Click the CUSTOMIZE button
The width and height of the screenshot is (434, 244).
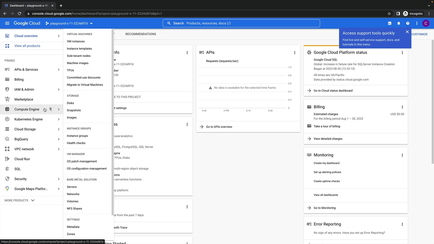pos(420,34)
